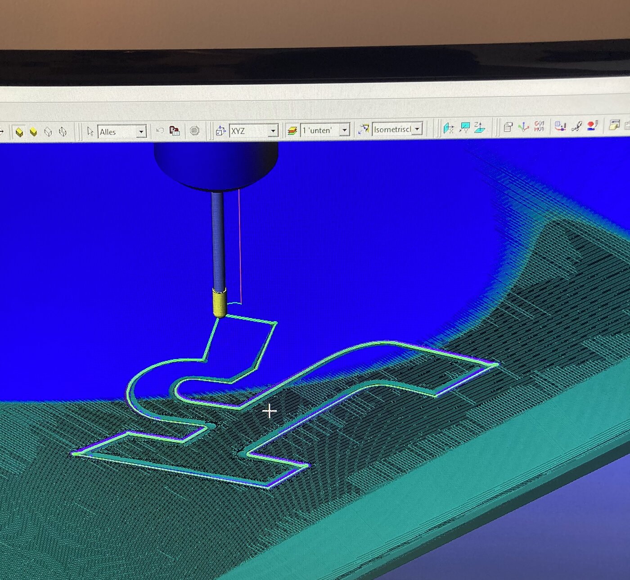Click the selection arrow cursor icon
The height and width of the screenshot is (580, 630).
tap(90, 131)
